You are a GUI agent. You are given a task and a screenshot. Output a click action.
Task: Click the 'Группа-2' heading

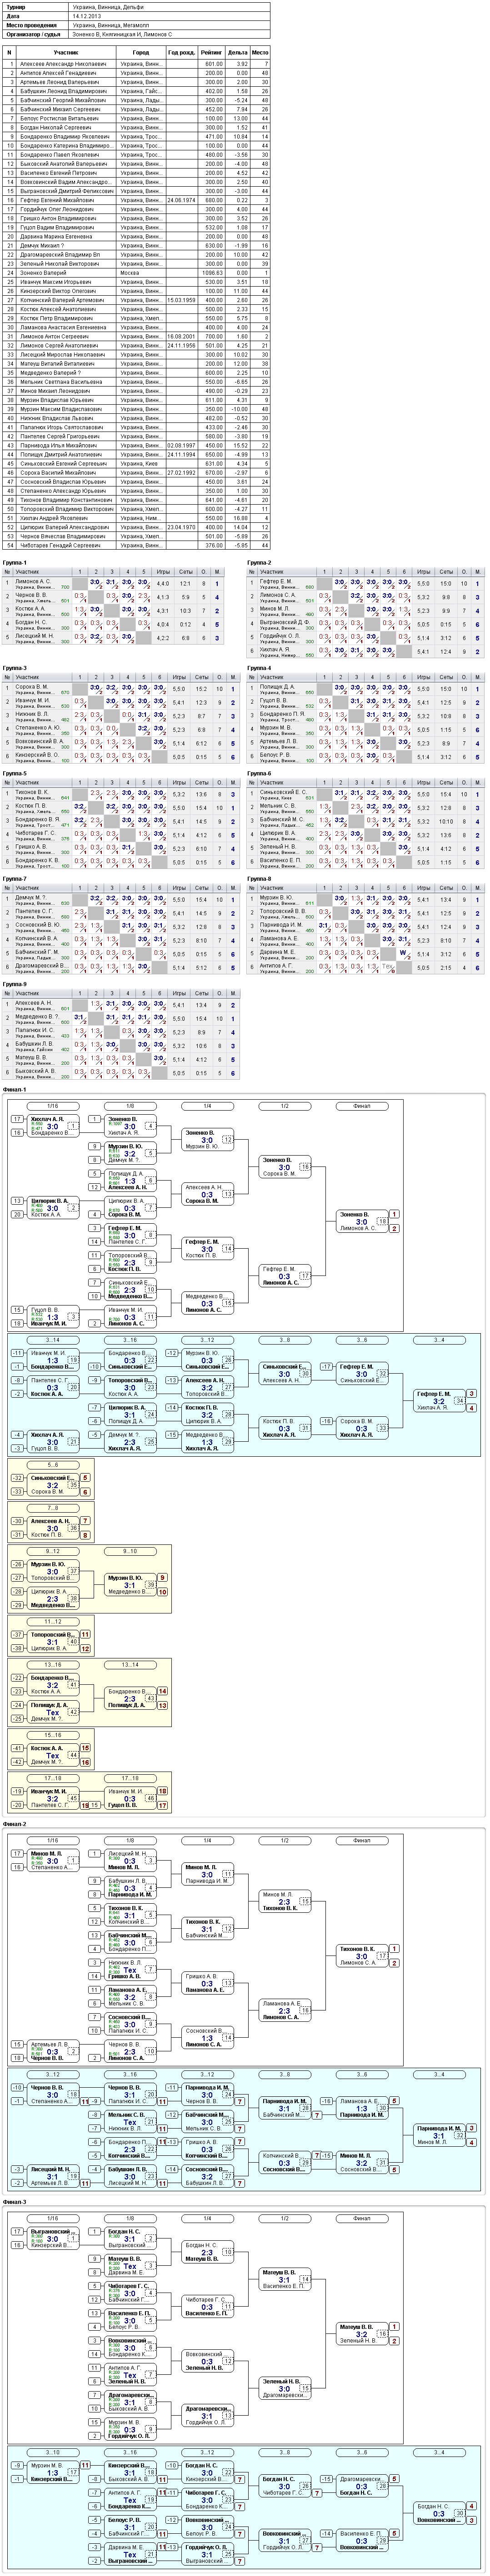pyautogui.click(x=259, y=562)
